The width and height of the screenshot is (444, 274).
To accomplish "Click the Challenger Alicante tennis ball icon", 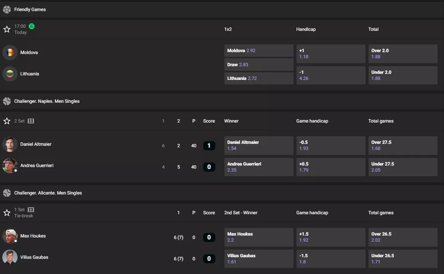I will [7, 193].
